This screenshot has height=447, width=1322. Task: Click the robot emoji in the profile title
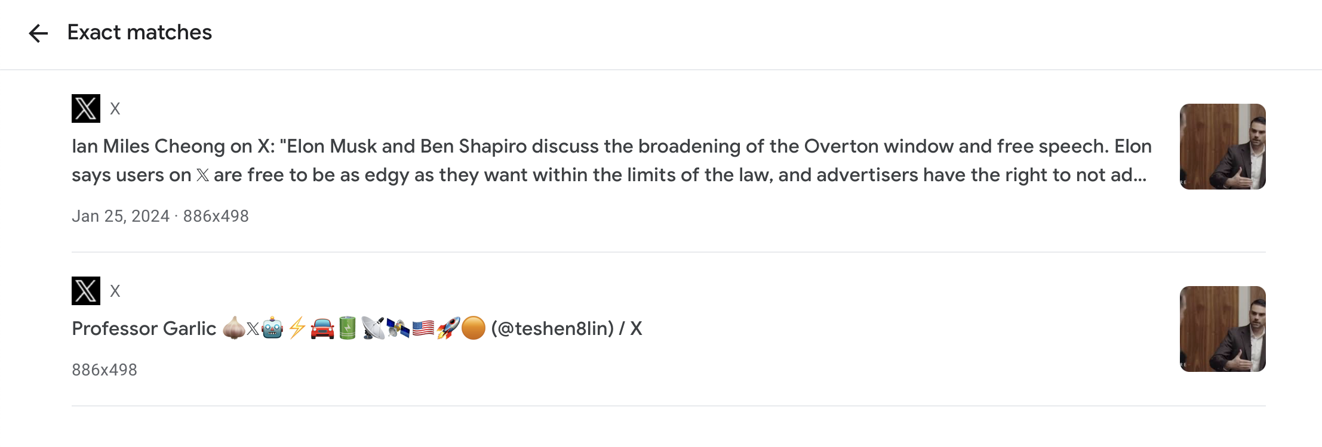(272, 328)
